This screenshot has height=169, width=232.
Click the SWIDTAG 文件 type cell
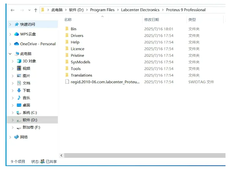[x=201, y=82]
